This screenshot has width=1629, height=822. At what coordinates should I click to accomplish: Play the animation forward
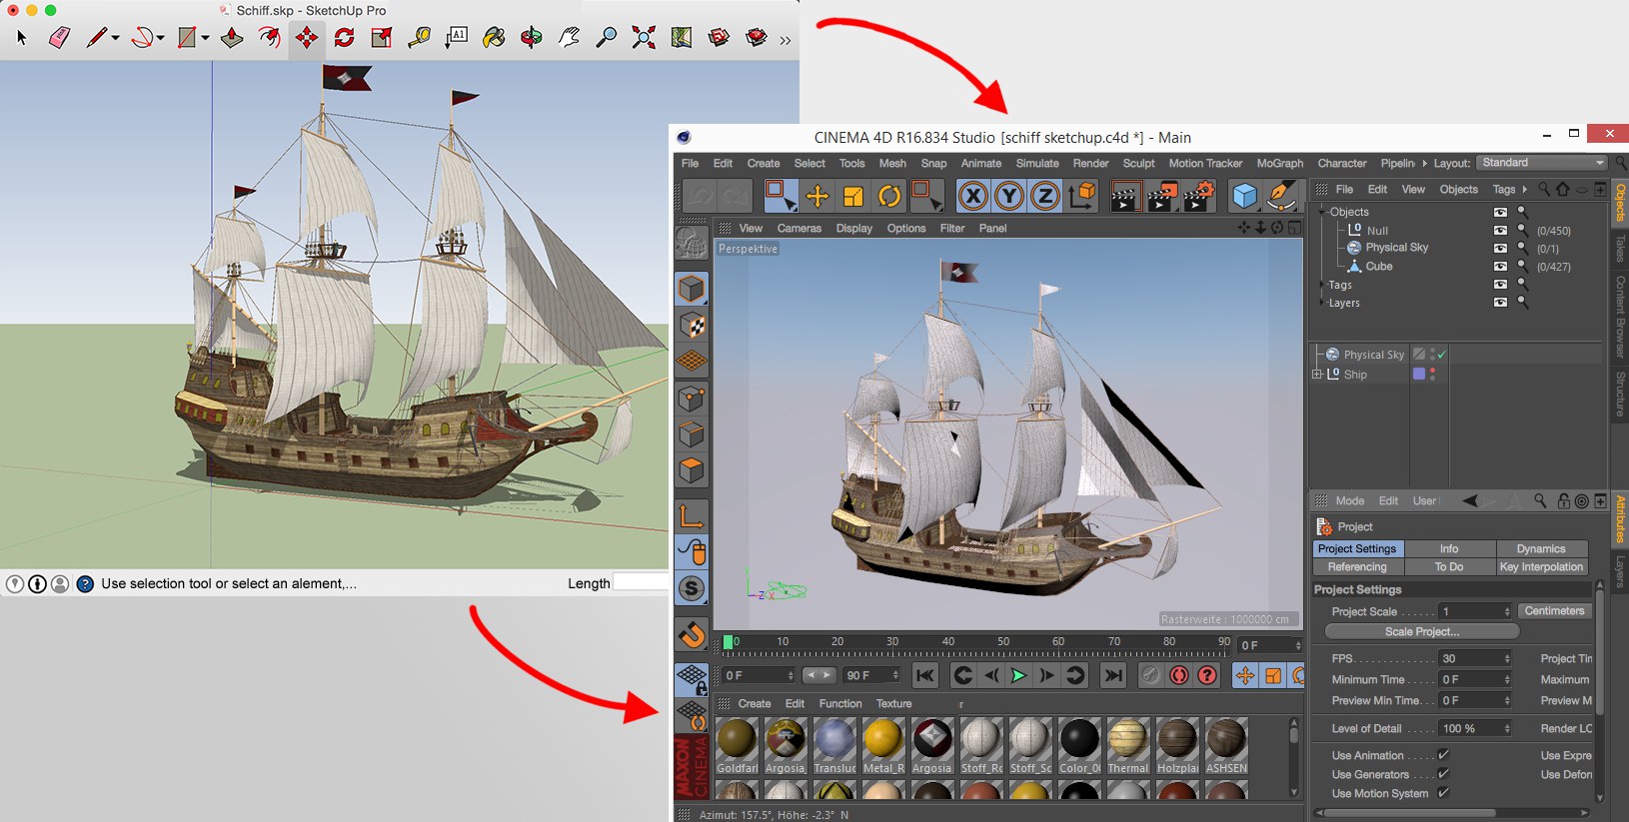(x=1018, y=676)
